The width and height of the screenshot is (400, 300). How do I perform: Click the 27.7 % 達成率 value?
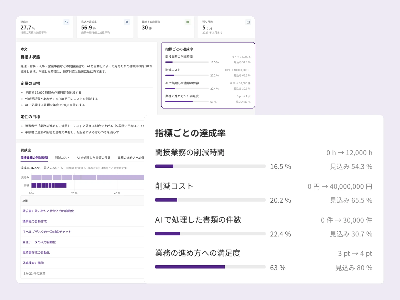click(28, 28)
